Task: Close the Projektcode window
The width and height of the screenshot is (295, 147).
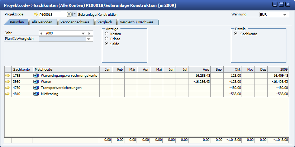Action: point(287,4)
